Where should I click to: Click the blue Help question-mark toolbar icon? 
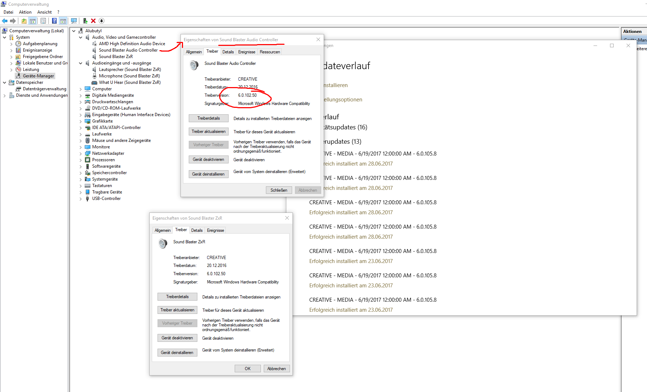pyautogui.click(x=54, y=21)
